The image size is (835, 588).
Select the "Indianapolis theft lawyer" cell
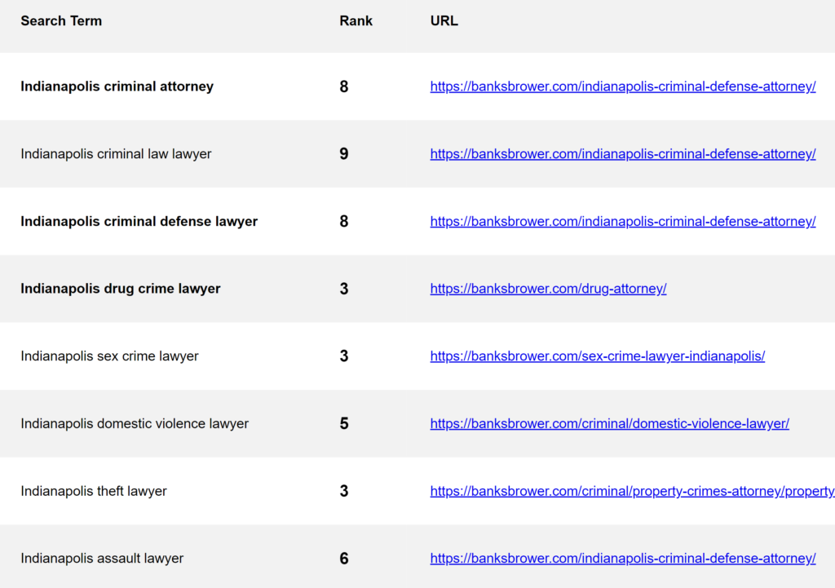pos(94,491)
